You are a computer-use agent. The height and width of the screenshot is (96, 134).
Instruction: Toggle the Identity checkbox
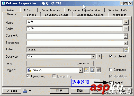pos(111,83)
